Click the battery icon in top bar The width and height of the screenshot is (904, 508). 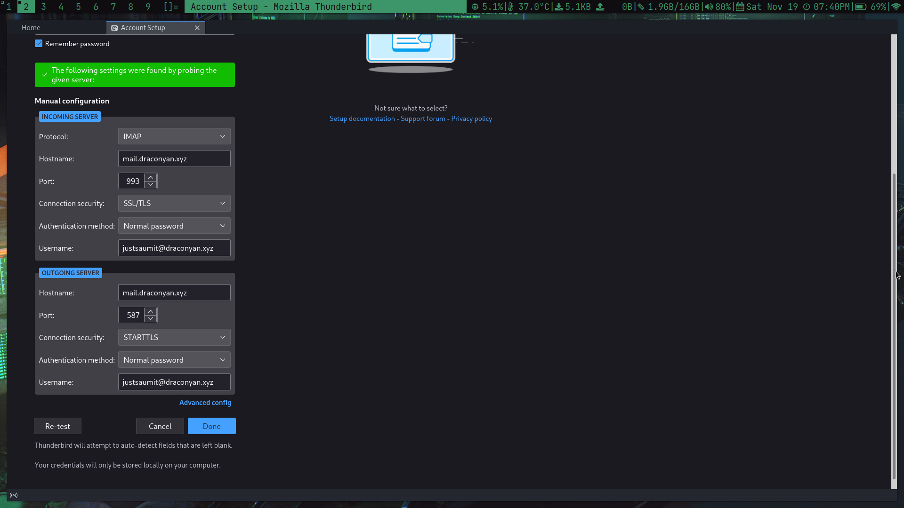pos(861,7)
